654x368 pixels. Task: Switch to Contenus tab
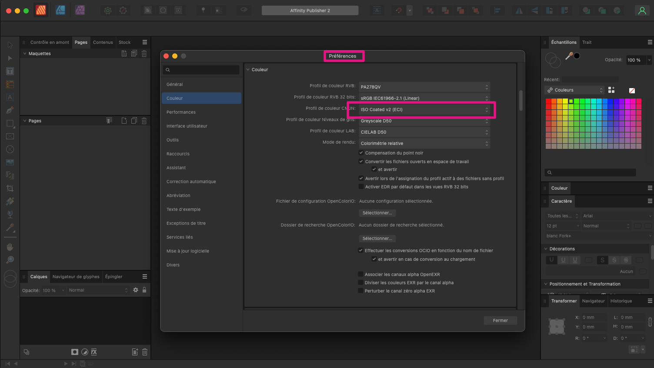coord(103,42)
